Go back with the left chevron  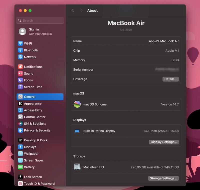pyautogui.click(x=73, y=10)
